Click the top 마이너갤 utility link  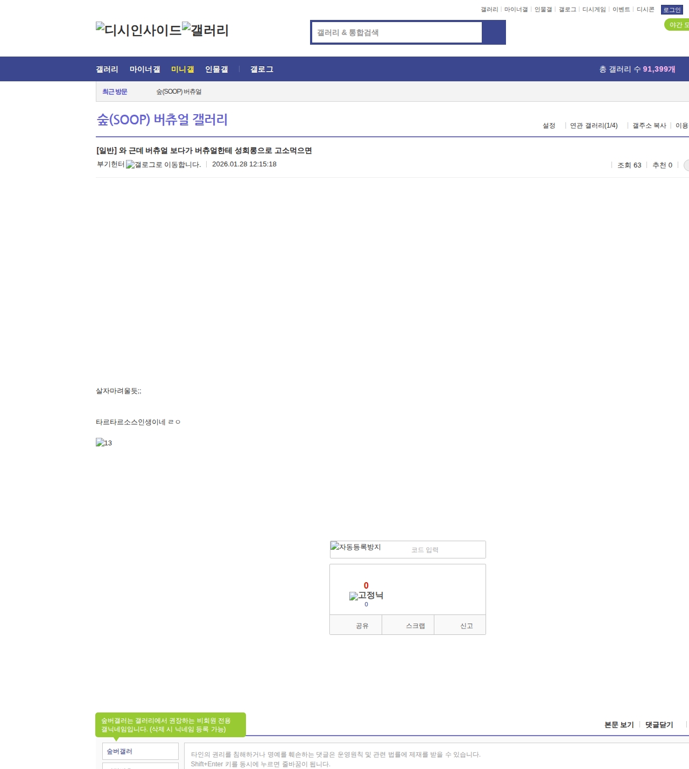click(x=516, y=10)
